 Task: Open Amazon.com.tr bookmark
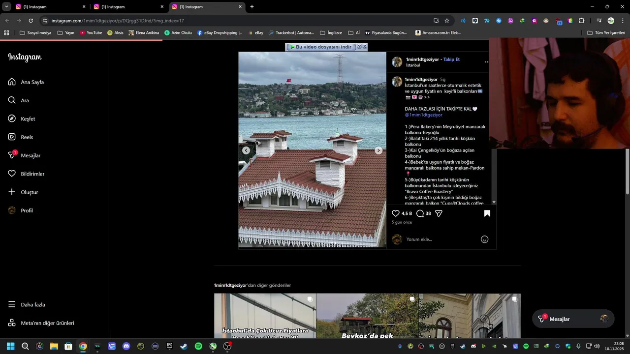(438, 33)
